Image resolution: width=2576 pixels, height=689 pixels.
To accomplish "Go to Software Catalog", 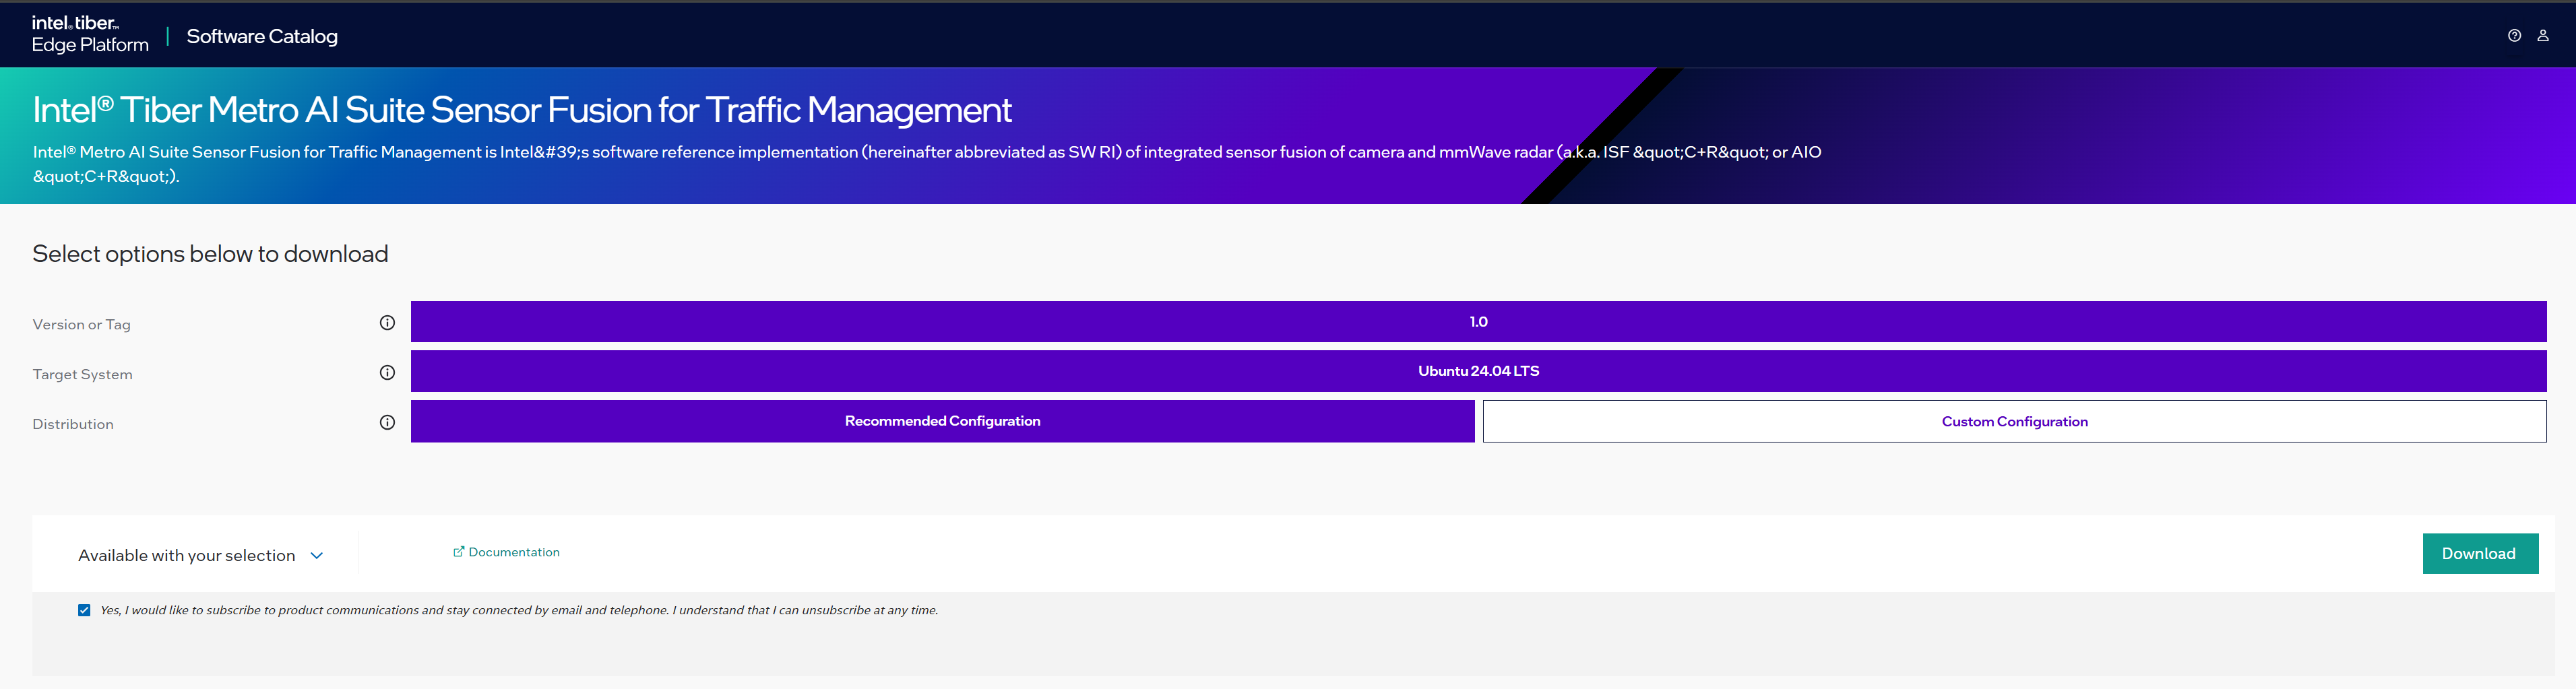I will click(x=262, y=36).
